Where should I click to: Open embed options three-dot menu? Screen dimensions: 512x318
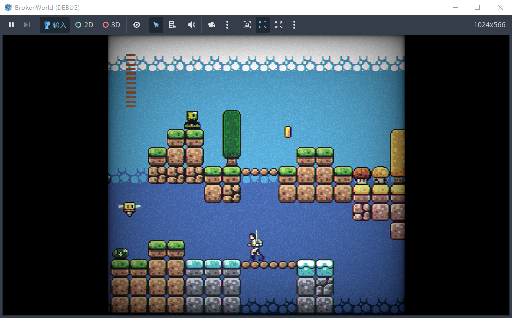click(x=294, y=25)
